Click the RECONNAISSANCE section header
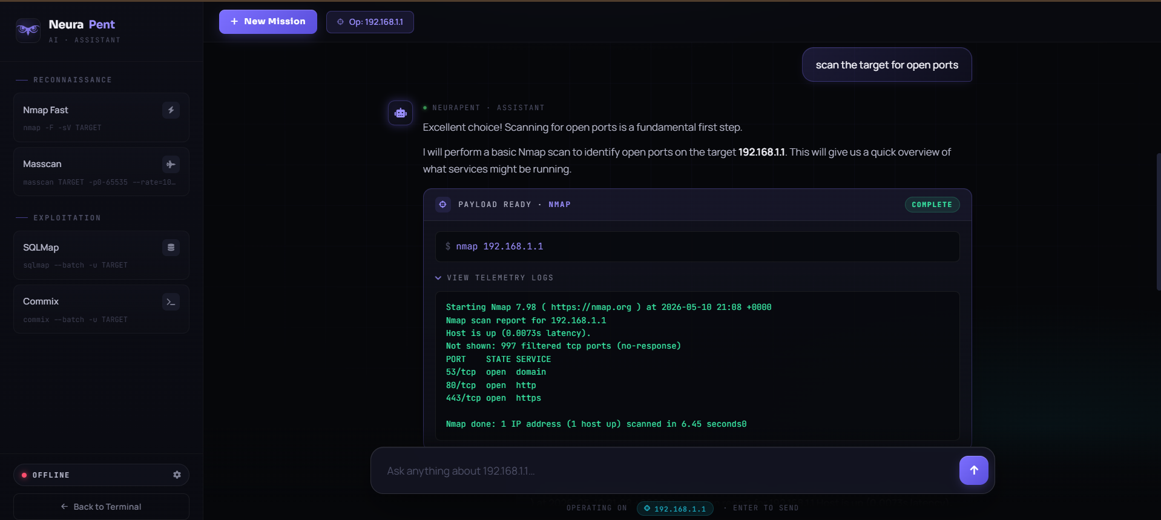The image size is (1161, 520). coord(73,80)
